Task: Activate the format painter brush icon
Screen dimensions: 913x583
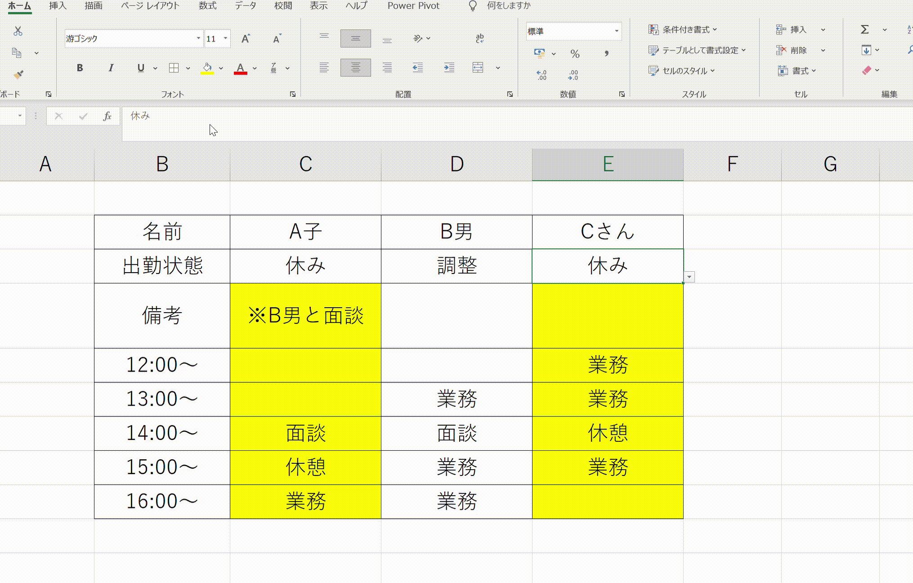Action: point(18,74)
